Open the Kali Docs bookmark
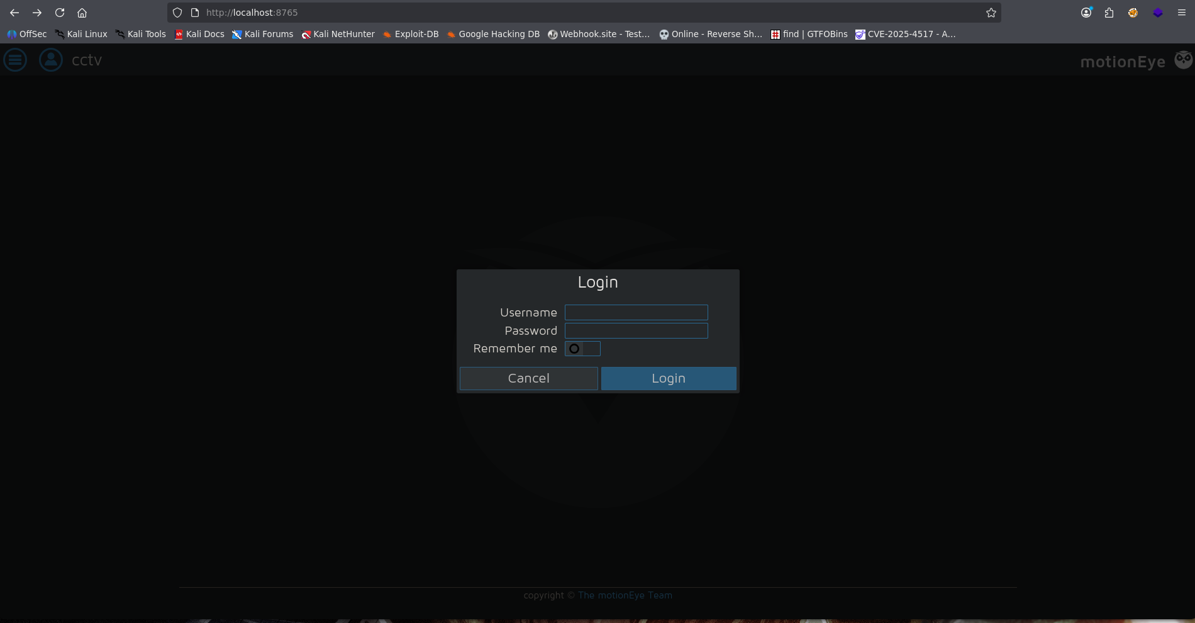 tap(199, 34)
